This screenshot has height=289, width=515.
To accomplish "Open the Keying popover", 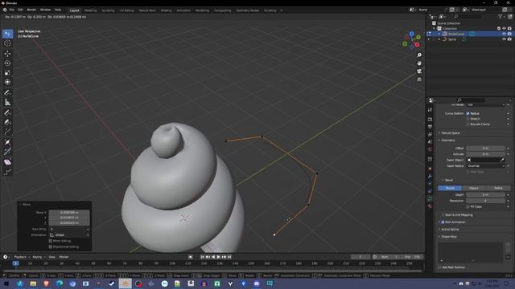I will [39, 257].
